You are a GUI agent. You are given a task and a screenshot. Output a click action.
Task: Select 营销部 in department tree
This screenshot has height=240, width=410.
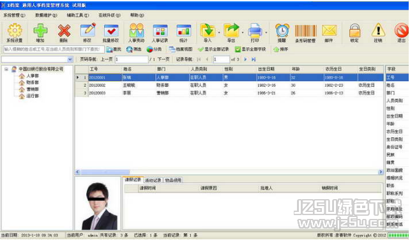click(x=33, y=89)
